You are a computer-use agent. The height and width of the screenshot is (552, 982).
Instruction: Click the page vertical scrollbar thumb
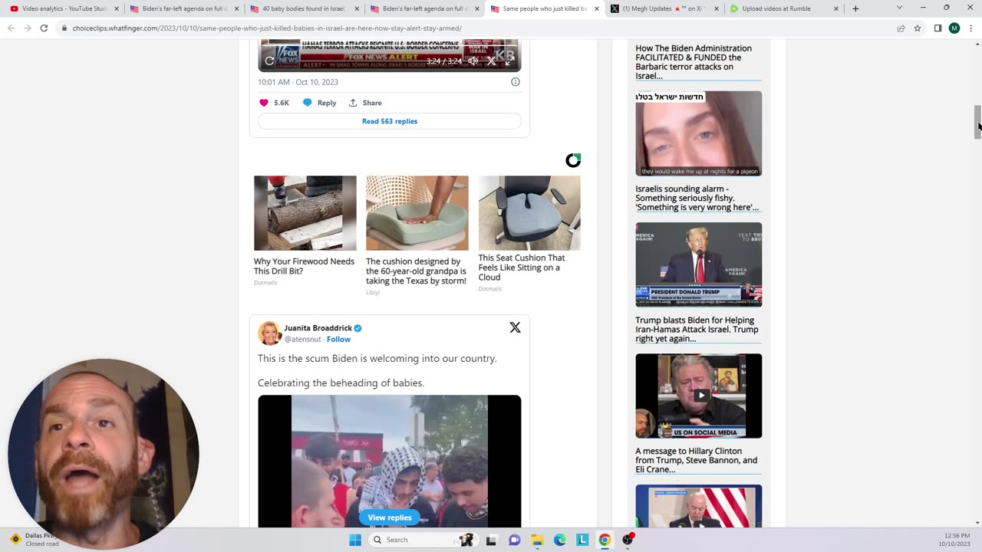[x=977, y=121]
